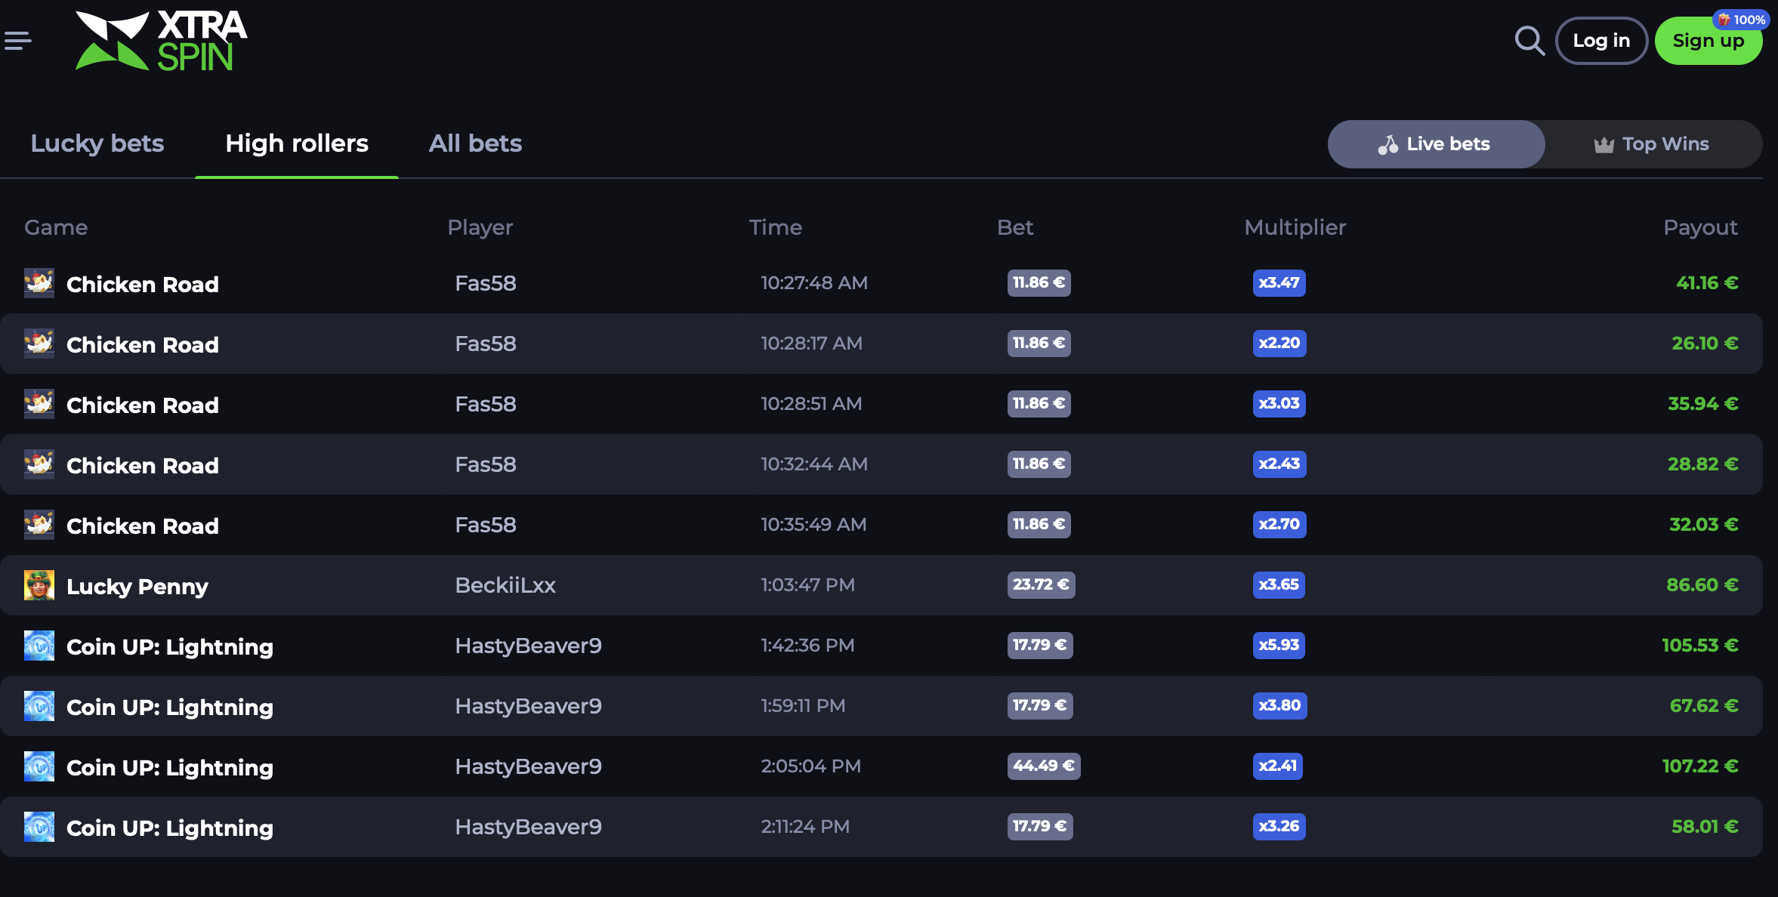Click the 28.82 € payout value

[x=1703, y=464]
